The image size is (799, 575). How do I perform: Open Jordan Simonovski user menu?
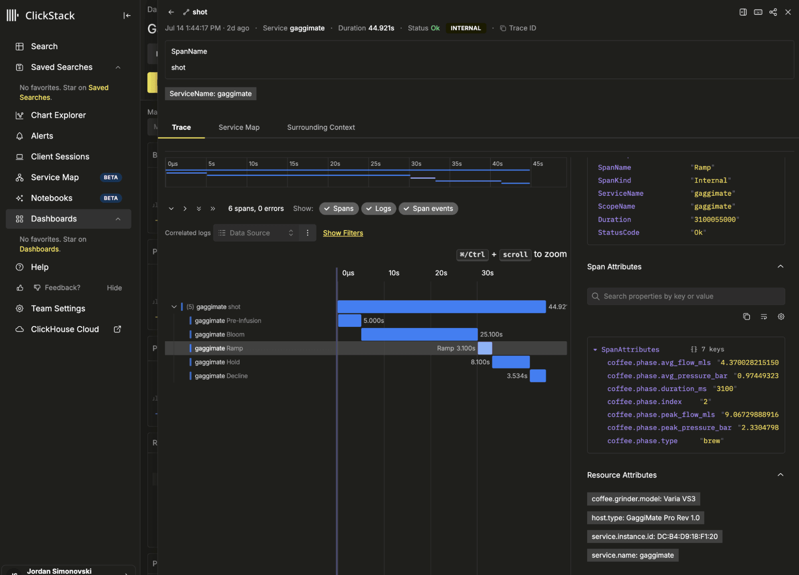(68, 571)
